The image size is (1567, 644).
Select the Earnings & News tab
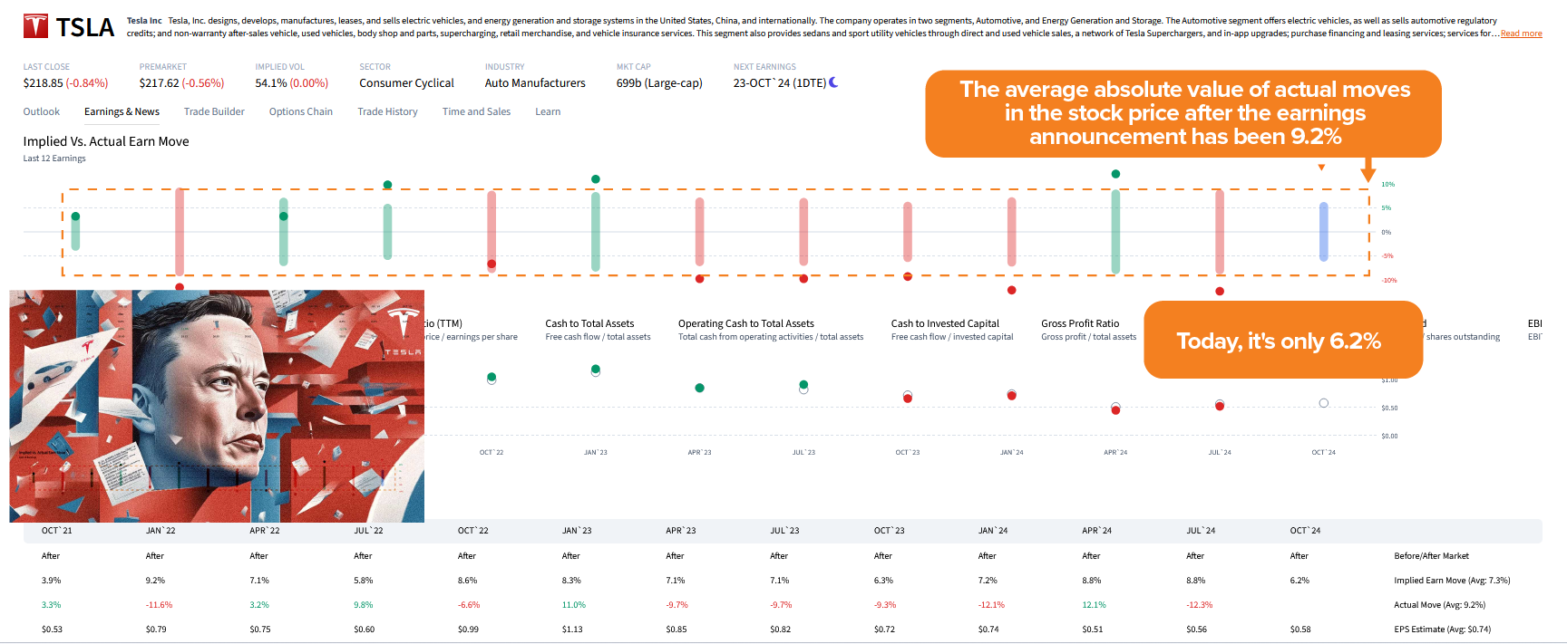pos(122,111)
